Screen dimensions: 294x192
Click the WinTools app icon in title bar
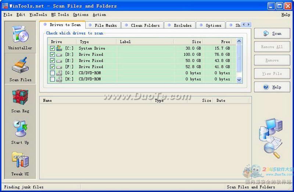click(5, 6)
